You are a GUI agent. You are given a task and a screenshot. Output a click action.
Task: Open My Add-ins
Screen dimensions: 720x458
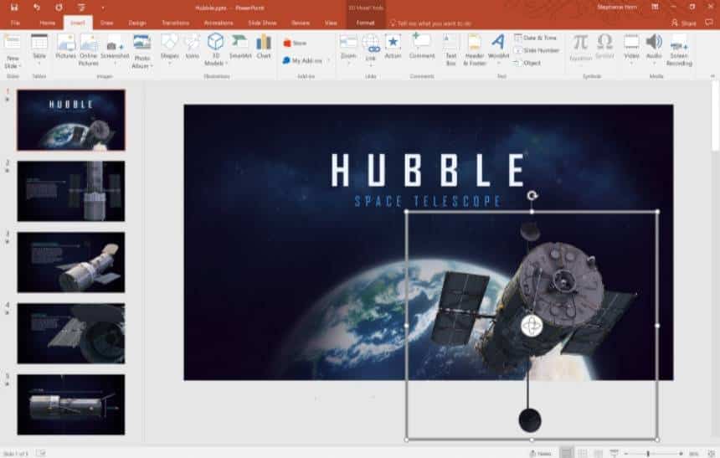pyautogui.click(x=303, y=60)
